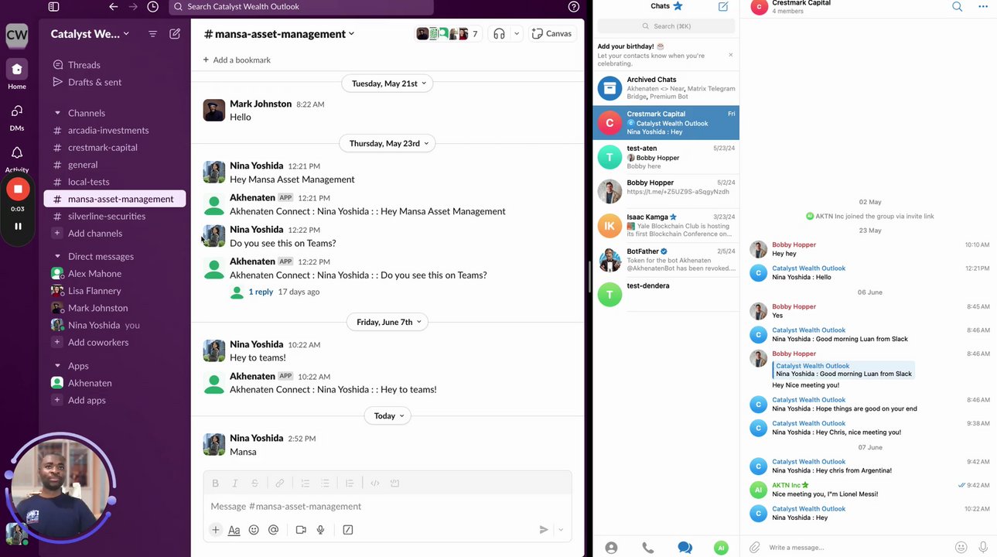
Task: Insert mention with @ icon
Action: click(x=273, y=530)
